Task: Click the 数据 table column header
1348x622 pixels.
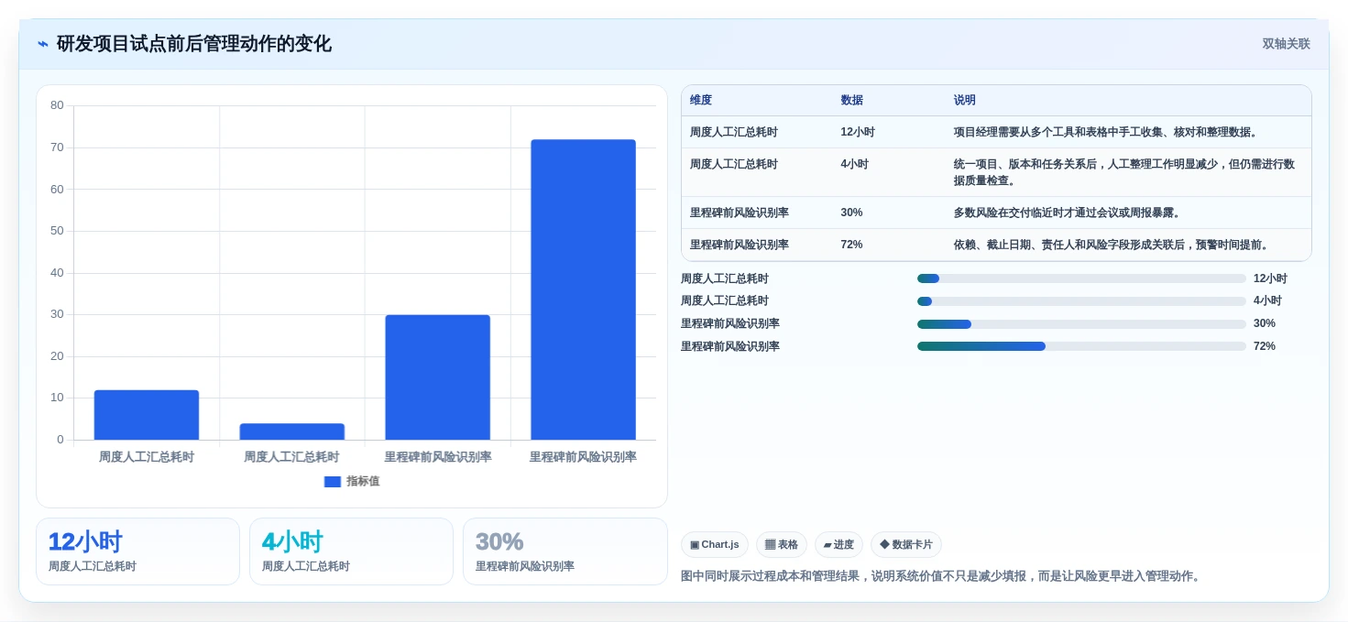Action: pos(851,101)
